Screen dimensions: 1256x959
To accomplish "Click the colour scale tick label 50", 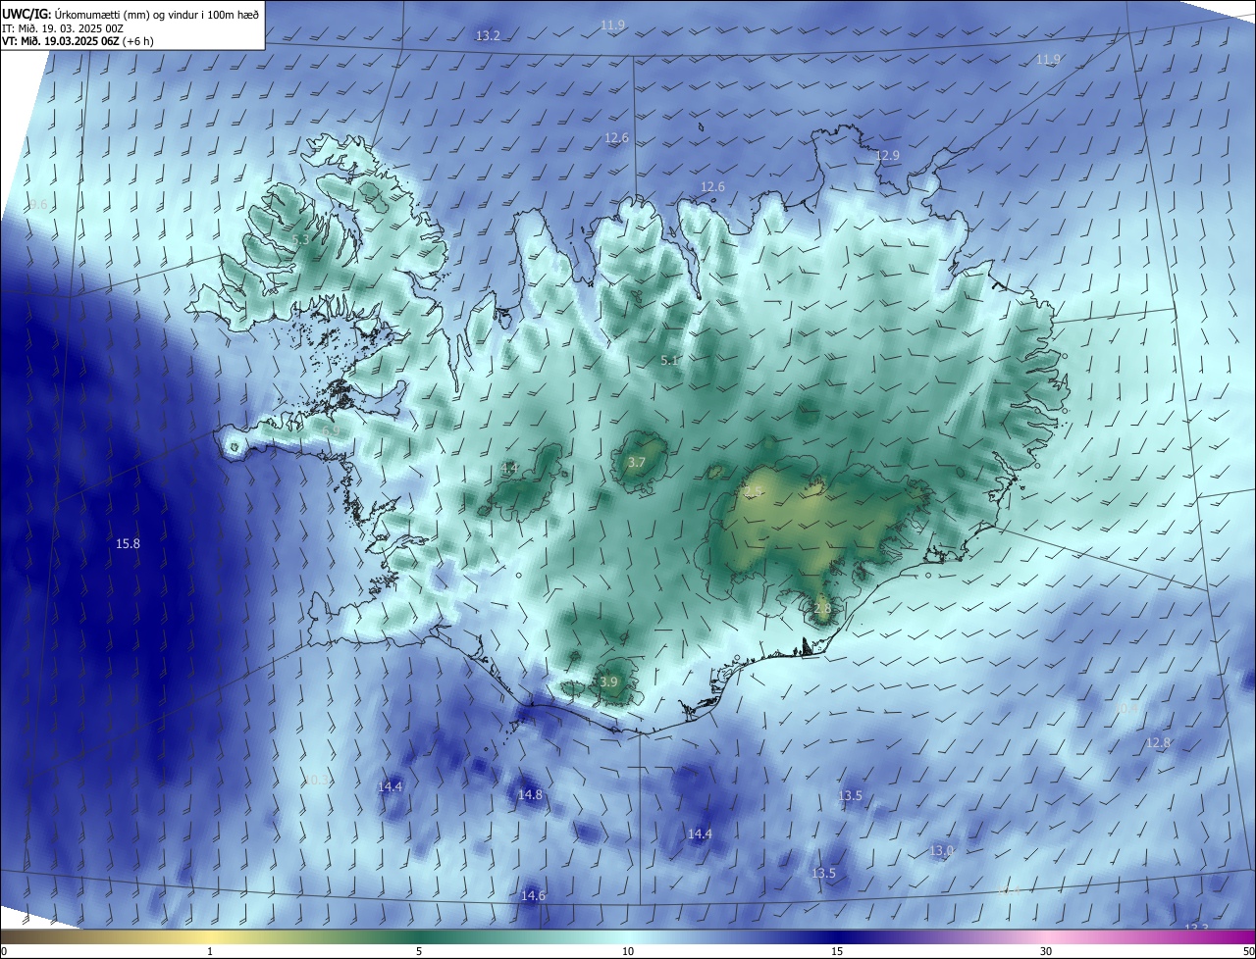I will [1248, 952].
